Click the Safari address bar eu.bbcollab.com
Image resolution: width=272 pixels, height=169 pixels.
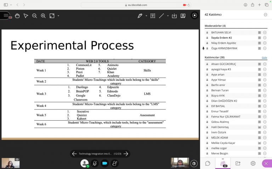[136, 5]
